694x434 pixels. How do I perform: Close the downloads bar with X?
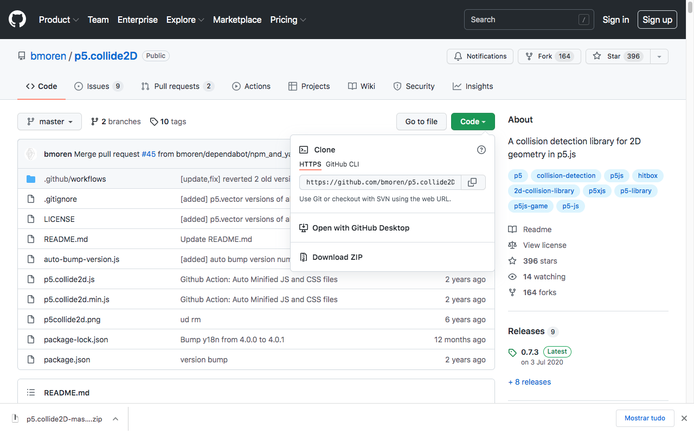tap(684, 418)
